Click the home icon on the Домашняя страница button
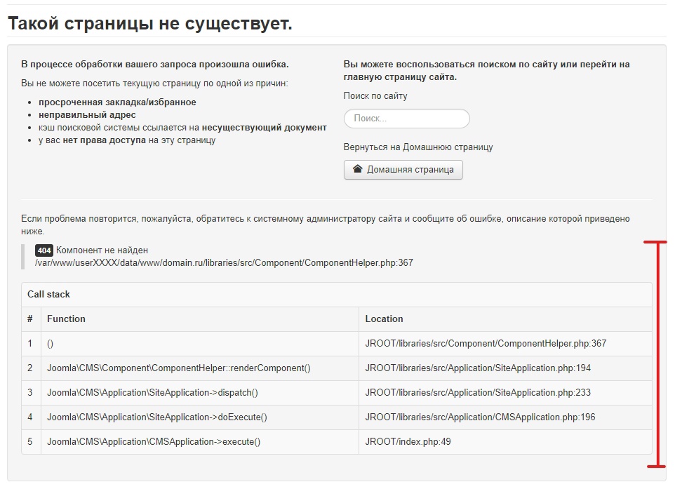Image resolution: width=675 pixels, height=489 pixels. (357, 169)
